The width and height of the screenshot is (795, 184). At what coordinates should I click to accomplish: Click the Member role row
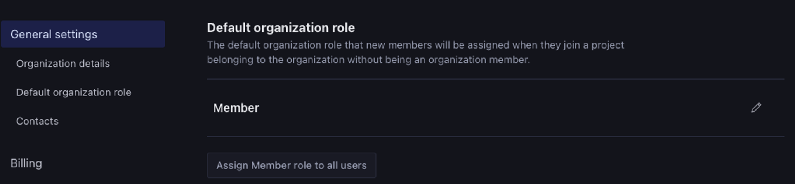click(x=466, y=108)
